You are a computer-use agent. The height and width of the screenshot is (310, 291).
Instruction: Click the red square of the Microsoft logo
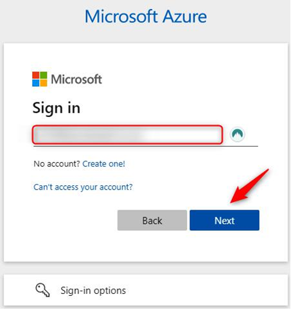36,75
